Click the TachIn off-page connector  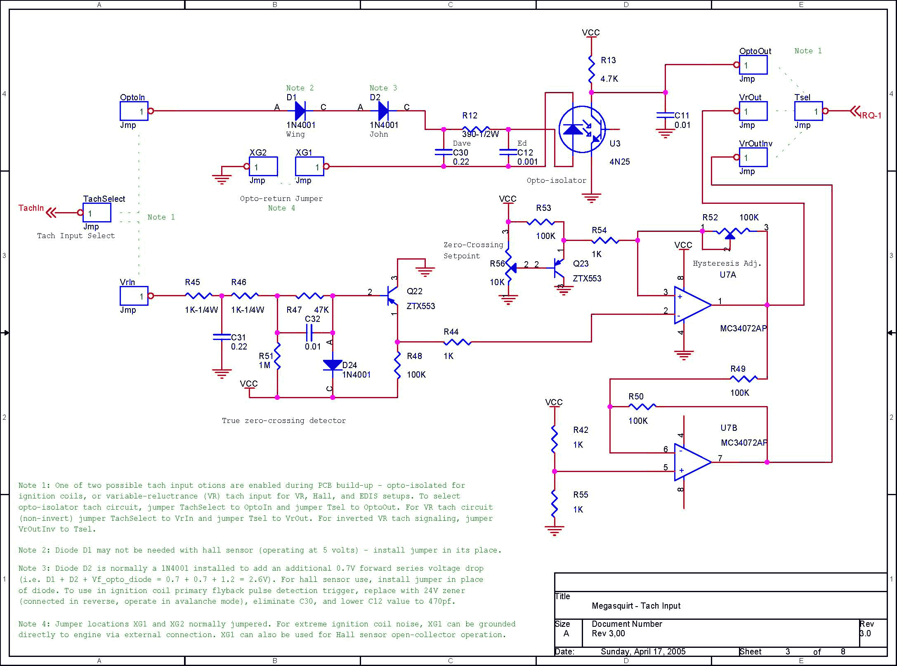click(51, 213)
